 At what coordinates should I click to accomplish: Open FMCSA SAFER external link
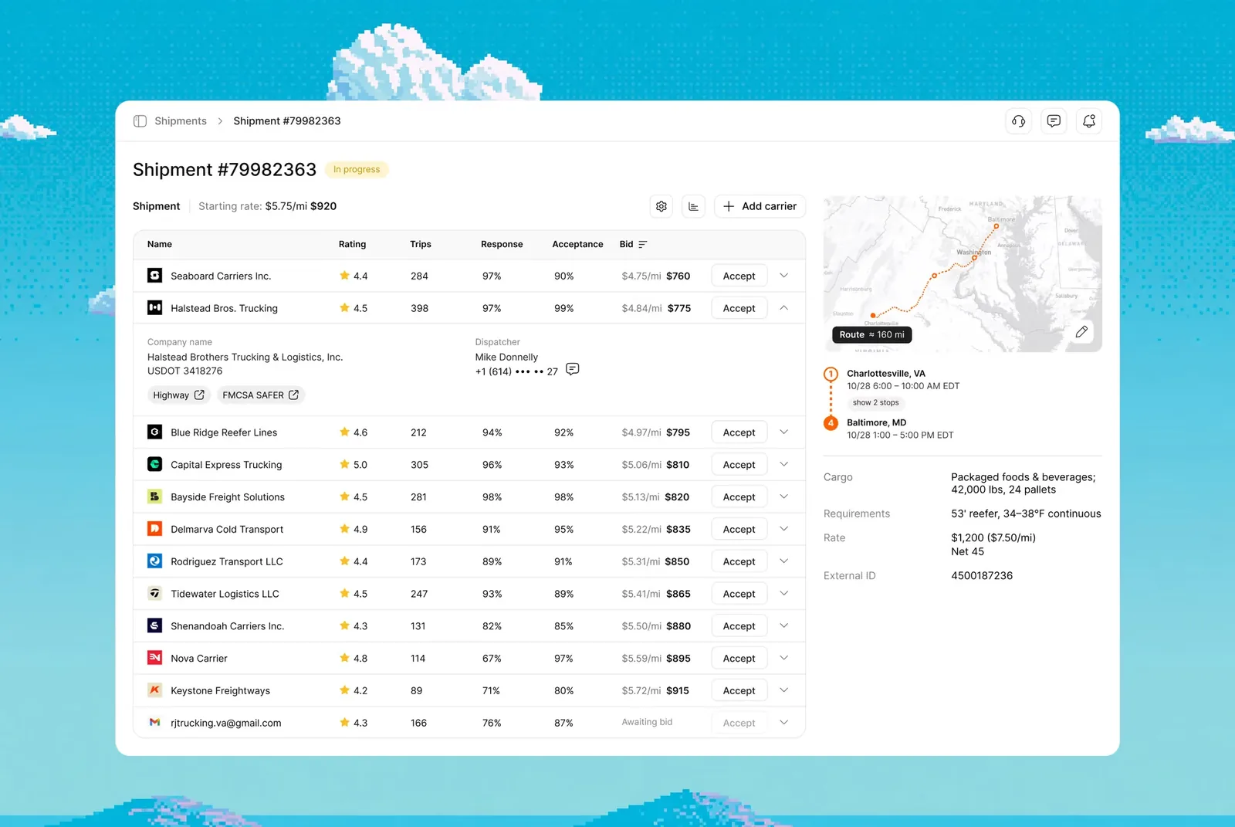pos(261,395)
